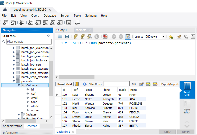This screenshot has height=135, width=197.
Task: Click the Revert button
Action: [186, 132]
